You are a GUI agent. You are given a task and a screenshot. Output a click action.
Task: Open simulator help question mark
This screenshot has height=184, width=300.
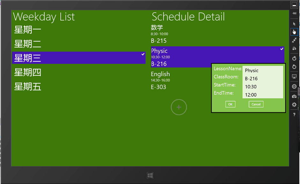coord(294,114)
